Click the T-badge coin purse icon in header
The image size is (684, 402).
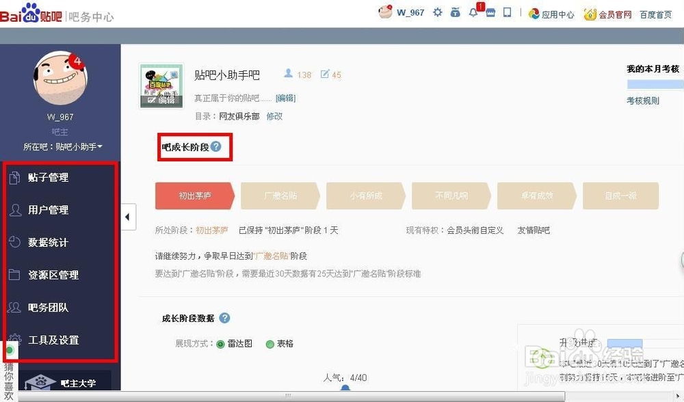[x=455, y=12]
